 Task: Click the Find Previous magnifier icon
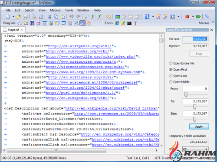(x=93, y=16)
